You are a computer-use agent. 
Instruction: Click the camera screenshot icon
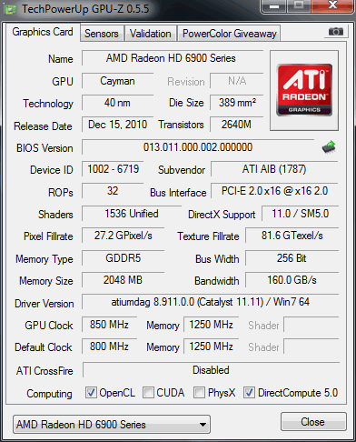pyautogui.click(x=336, y=31)
